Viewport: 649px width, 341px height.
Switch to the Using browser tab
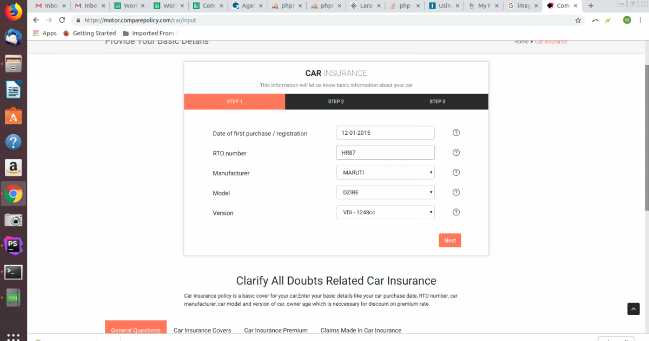443,6
